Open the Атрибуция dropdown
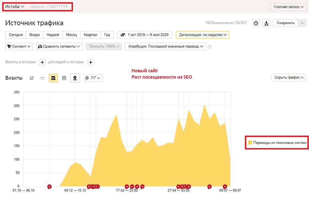The width and height of the screenshot is (309, 199). (x=165, y=46)
